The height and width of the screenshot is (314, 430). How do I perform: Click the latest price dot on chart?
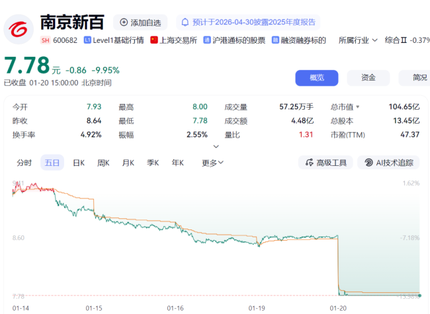click(x=419, y=295)
